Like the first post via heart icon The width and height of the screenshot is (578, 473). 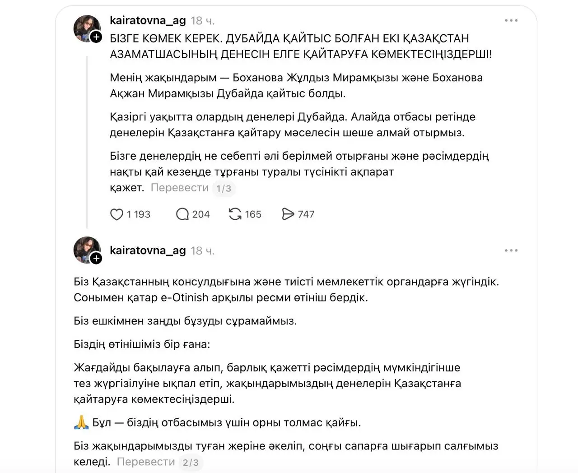click(x=117, y=214)
